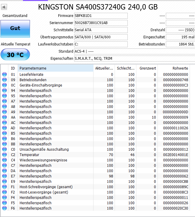This screenshot has height=217, width=195.
Task: Click raw value 000000110026
Action: [x=176, y=128]
